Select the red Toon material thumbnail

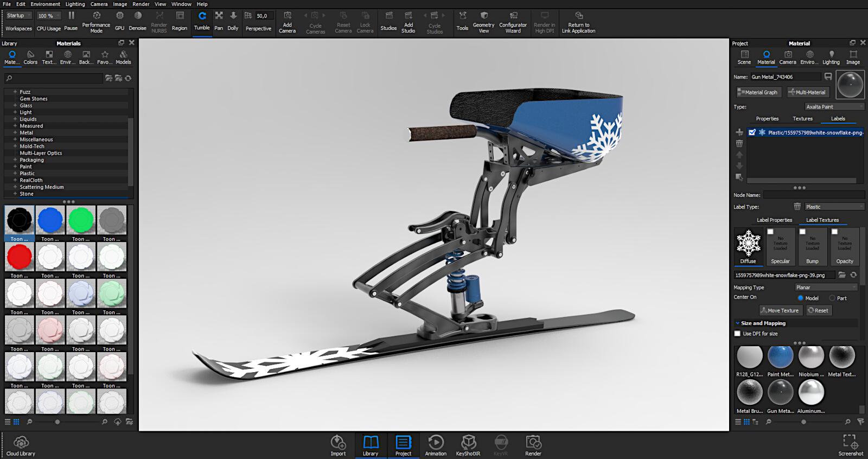click(20, 257)
